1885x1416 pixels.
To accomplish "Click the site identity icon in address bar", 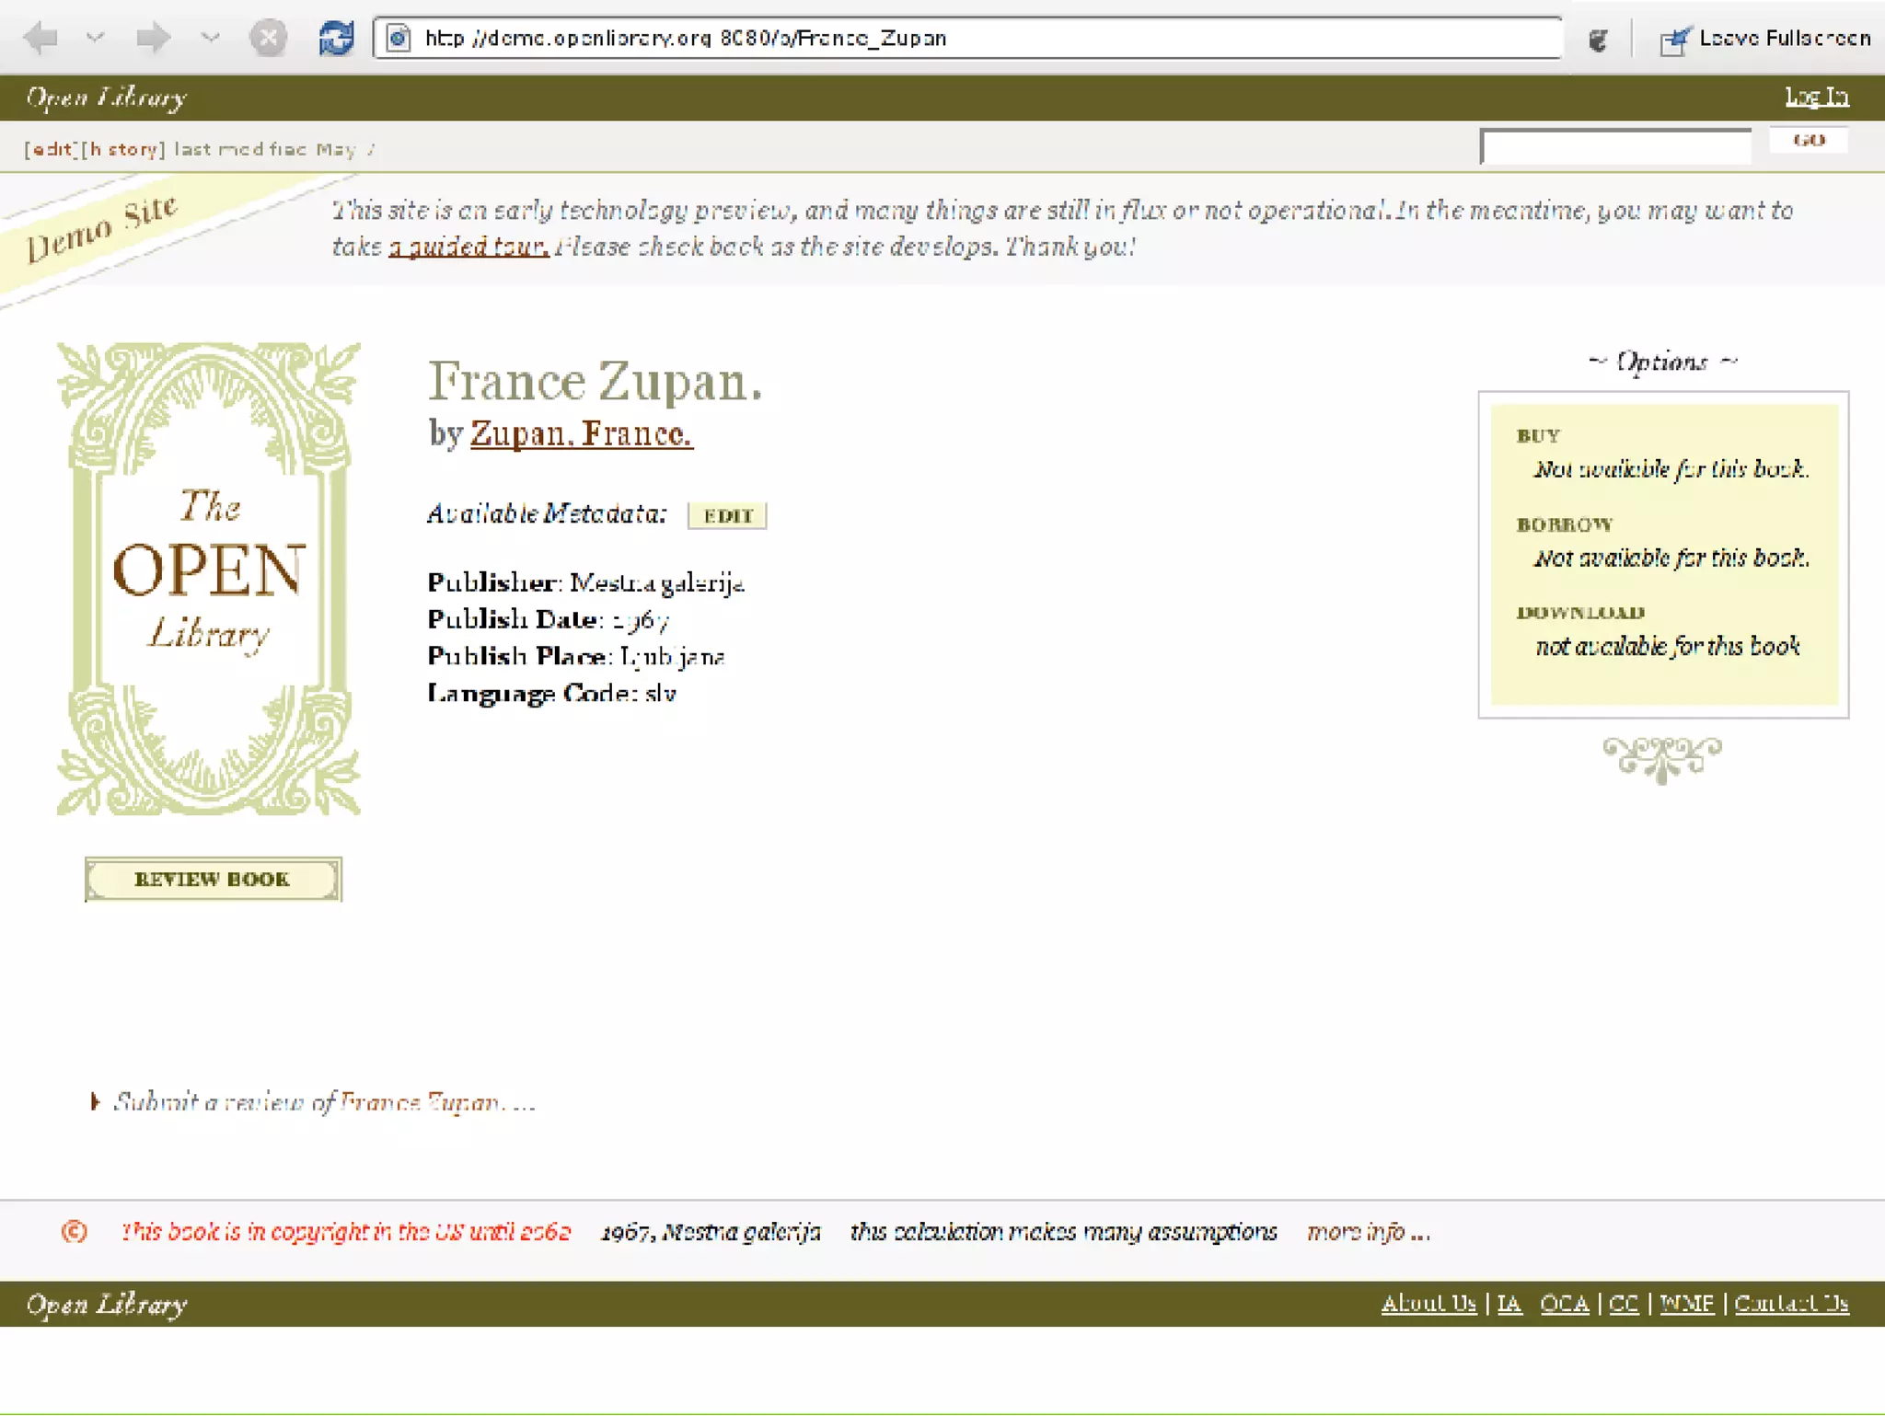I will pos(399,38).
